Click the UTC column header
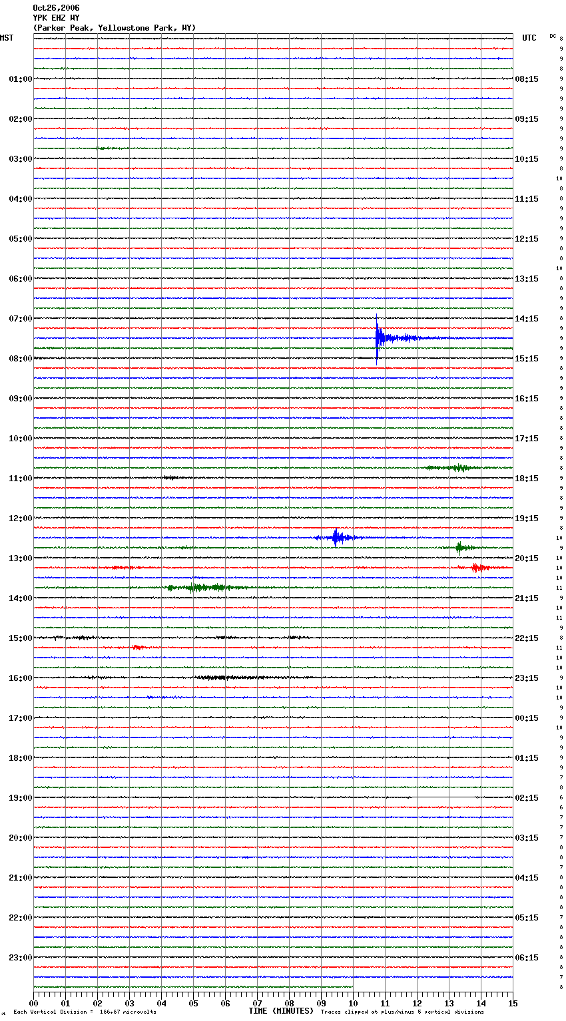This screenshot has width=566, height=1021. click(529, 38)
